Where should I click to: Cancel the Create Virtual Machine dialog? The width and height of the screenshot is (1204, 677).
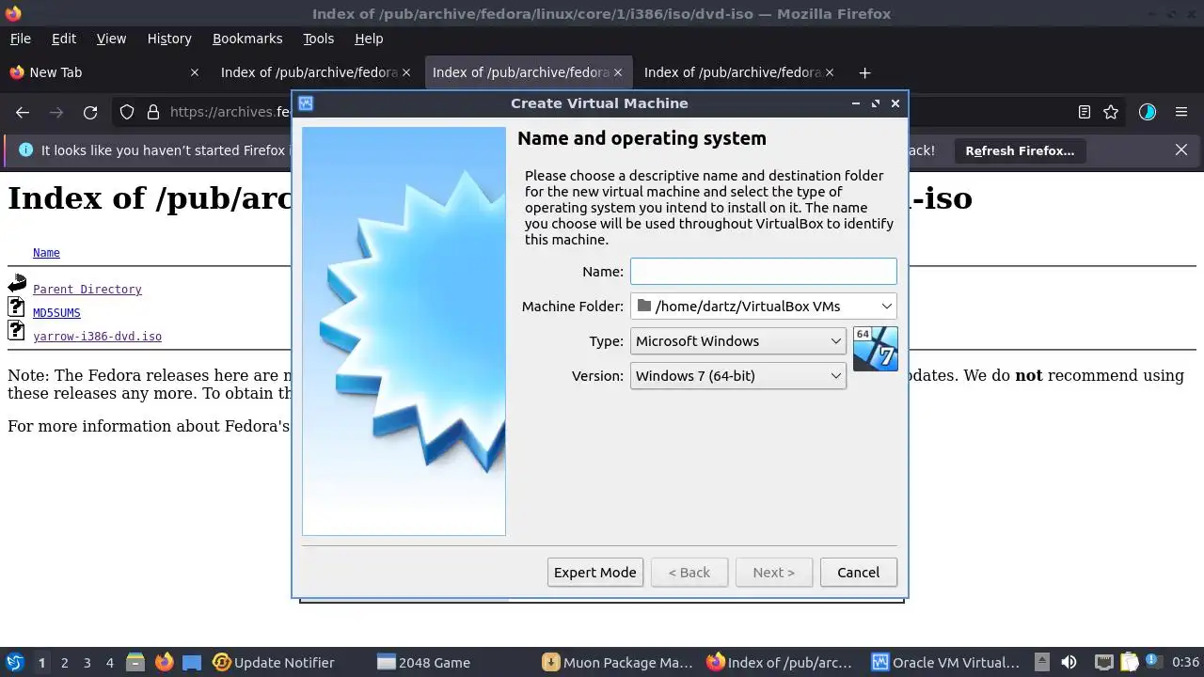click(x=858, y=573)
